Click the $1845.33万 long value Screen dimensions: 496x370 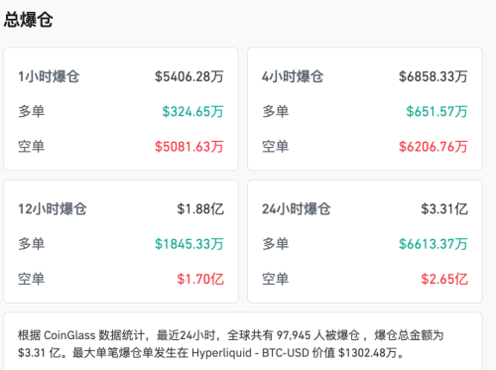(189, 244)
